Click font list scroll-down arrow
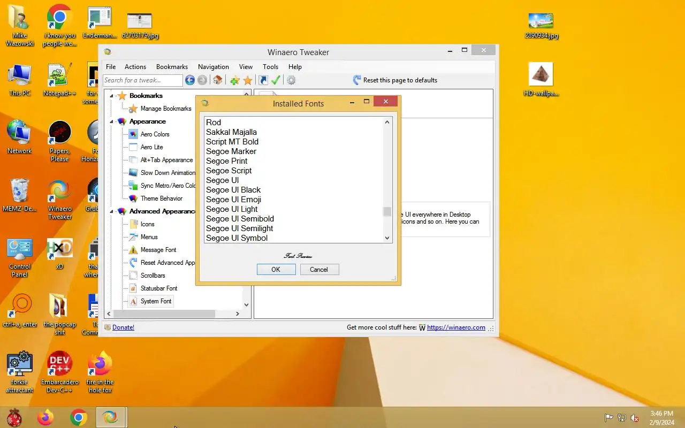Screen dimensions: 685x428 point(387,238)
